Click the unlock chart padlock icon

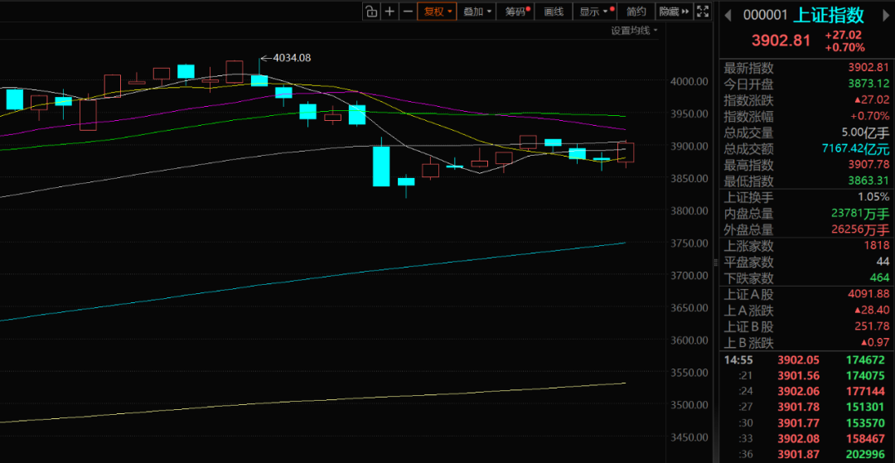(x=371, y=12)
